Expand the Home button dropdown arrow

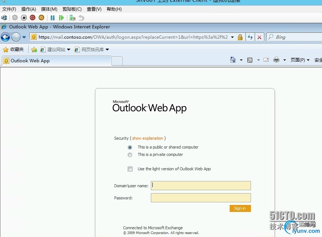coord(241,60)
